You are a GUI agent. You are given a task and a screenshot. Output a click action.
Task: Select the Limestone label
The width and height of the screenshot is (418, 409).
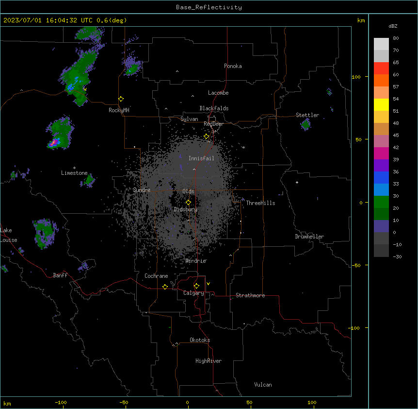(x=74, y=173)
